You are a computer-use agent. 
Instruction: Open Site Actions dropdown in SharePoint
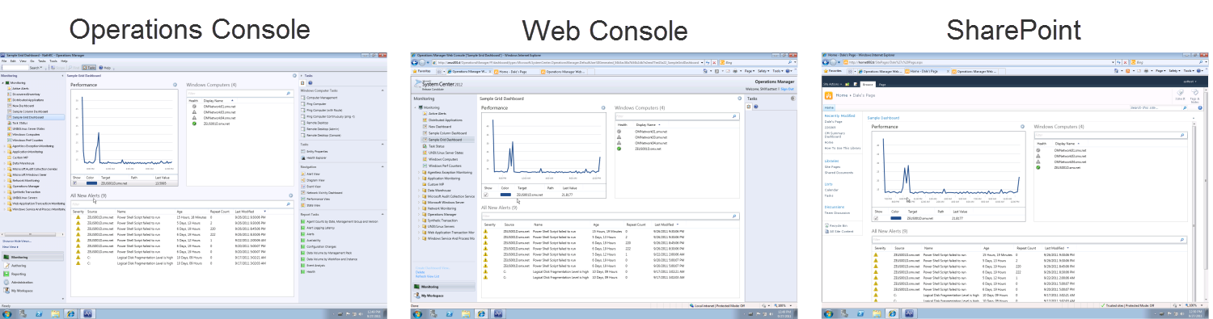(x=833, y=84)
